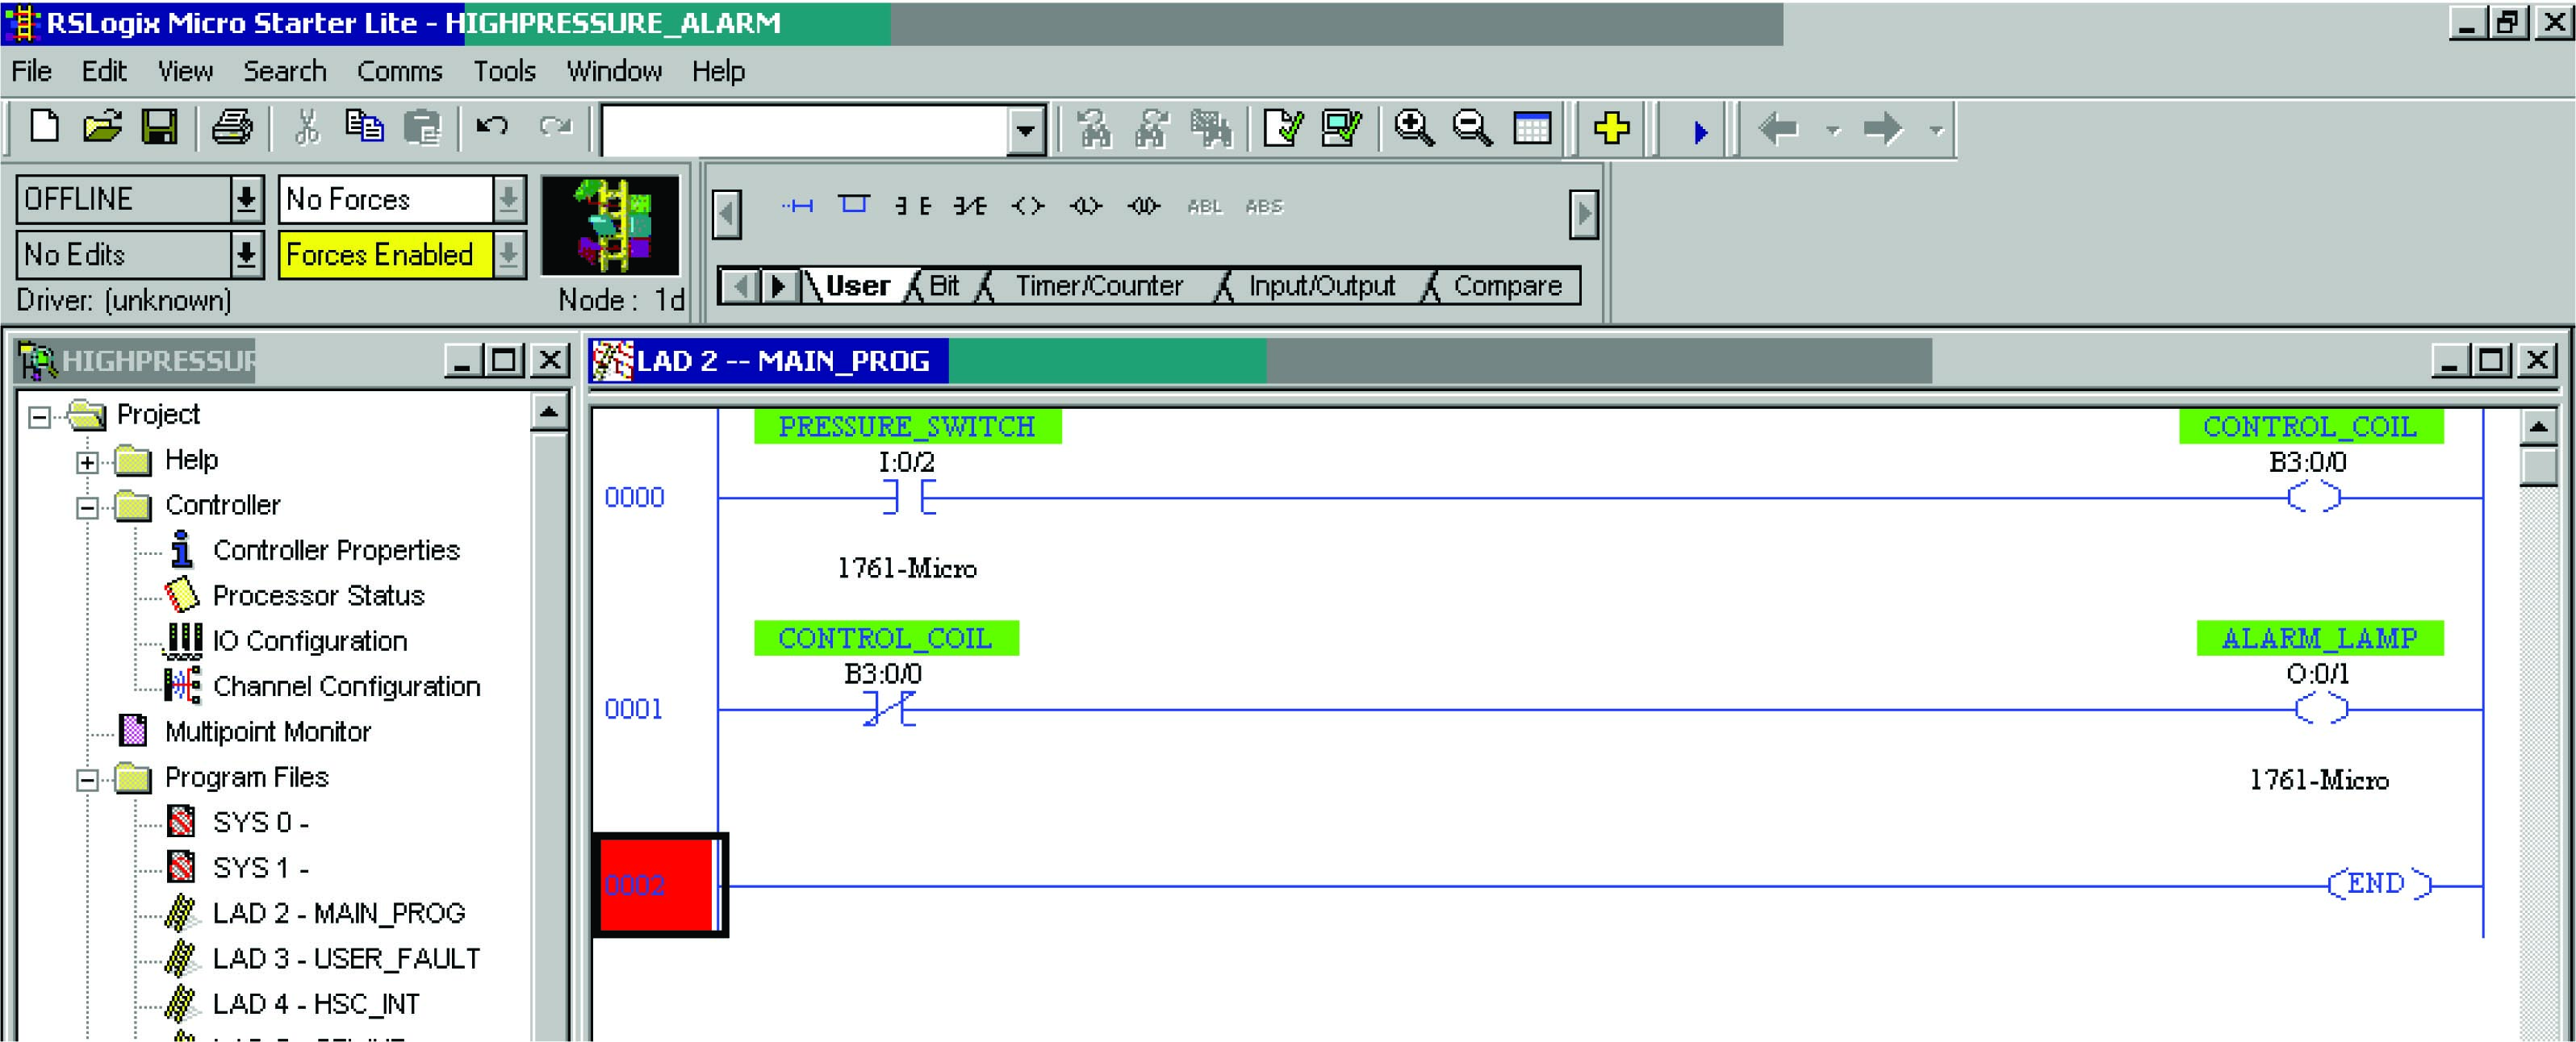Open the Open File folder icon
2576x1042 pixels.
(102, 128)
